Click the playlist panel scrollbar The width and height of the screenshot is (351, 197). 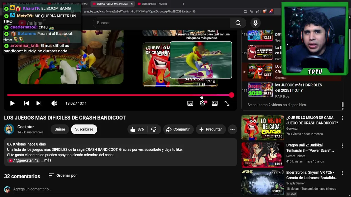point(342,105)
